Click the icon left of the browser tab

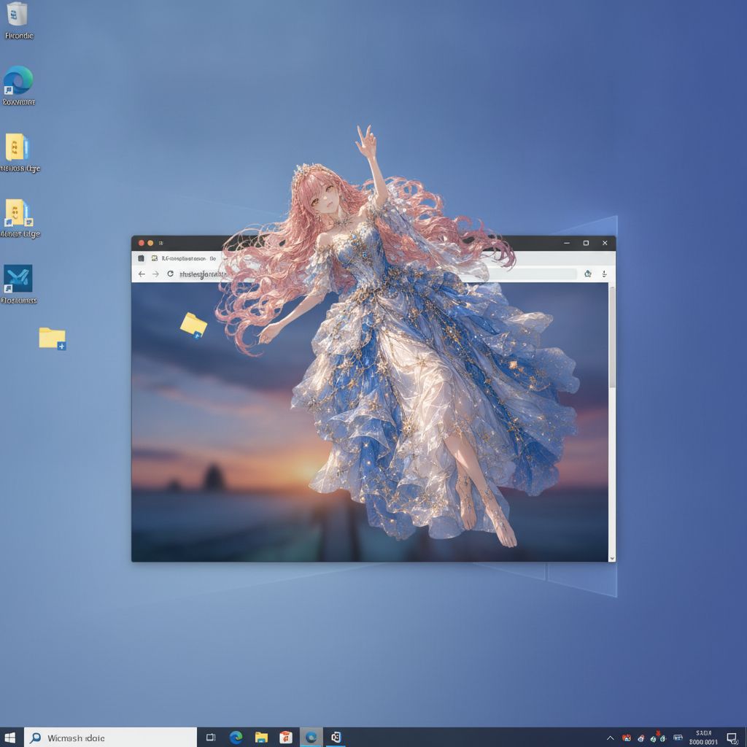[x=141, y=258]
